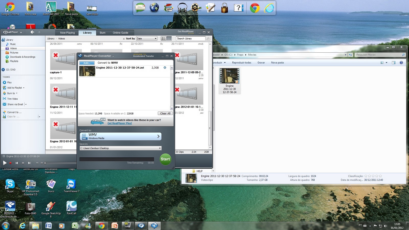Click Fraps in the Explorer breadcrumb
The image size is (409, 230).
tap(240, 55)
